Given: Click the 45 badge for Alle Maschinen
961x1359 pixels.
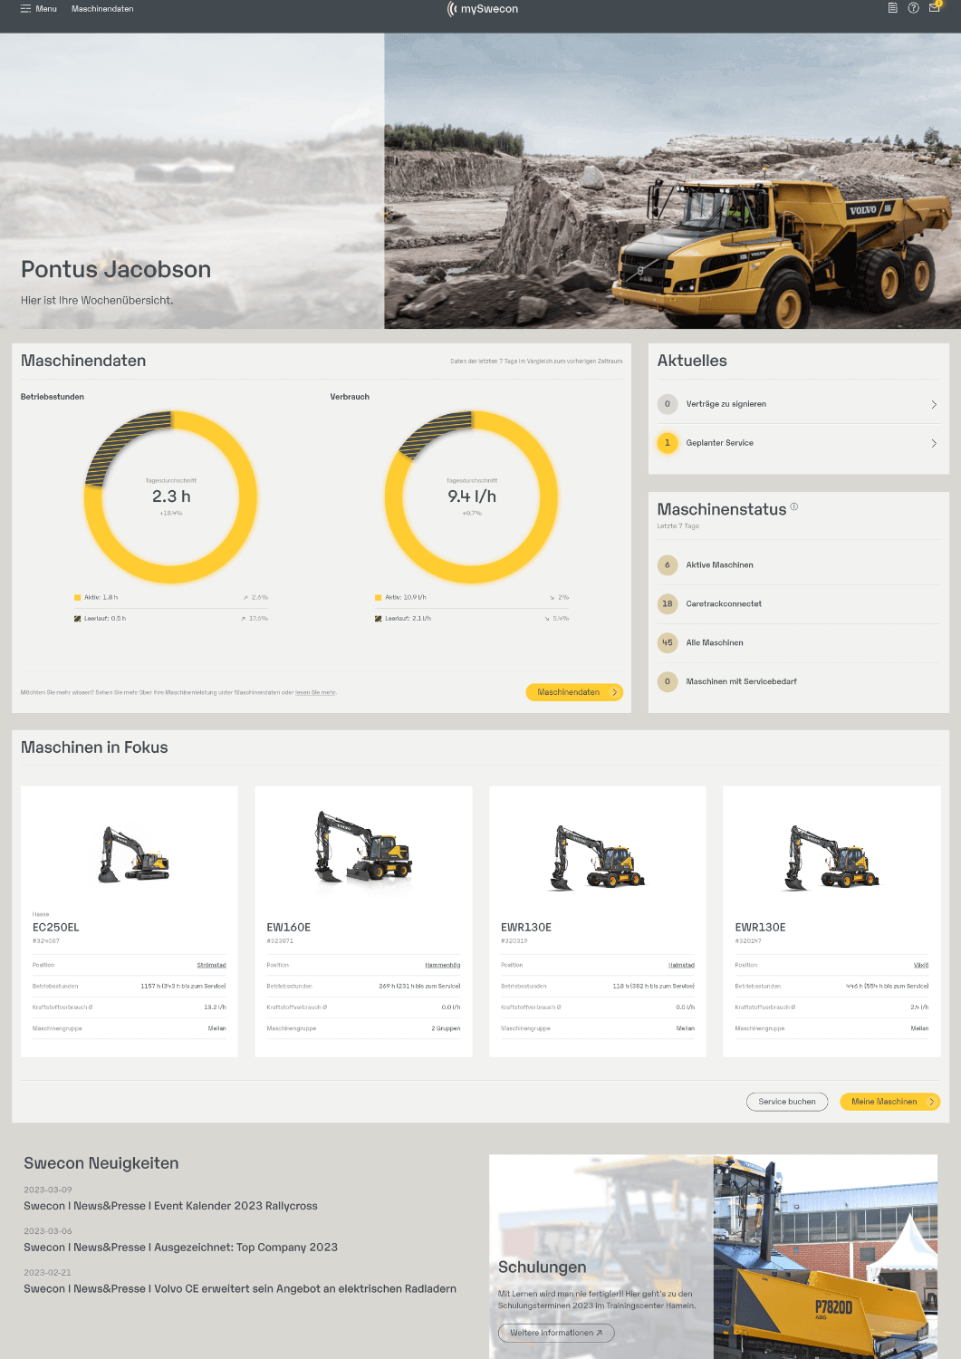Looking at the screenshot, I should [x=668, y=643].
